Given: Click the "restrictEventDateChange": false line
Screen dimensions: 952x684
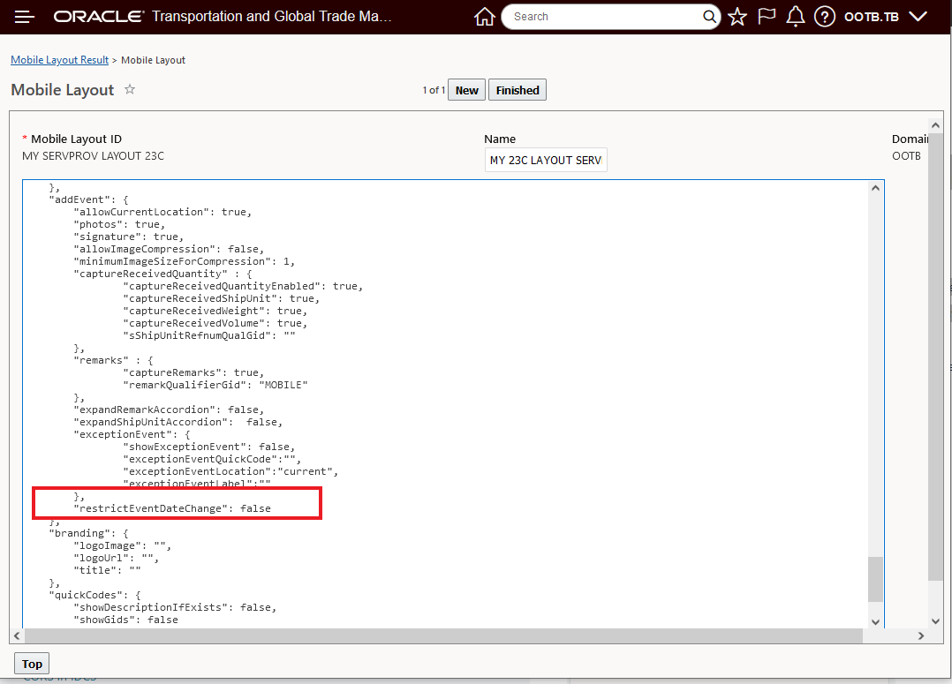Looking at the screenshot, I should coord(172,508).
